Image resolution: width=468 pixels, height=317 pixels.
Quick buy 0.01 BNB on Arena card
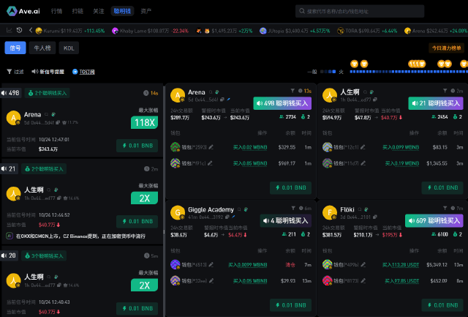tap(291, 187)
